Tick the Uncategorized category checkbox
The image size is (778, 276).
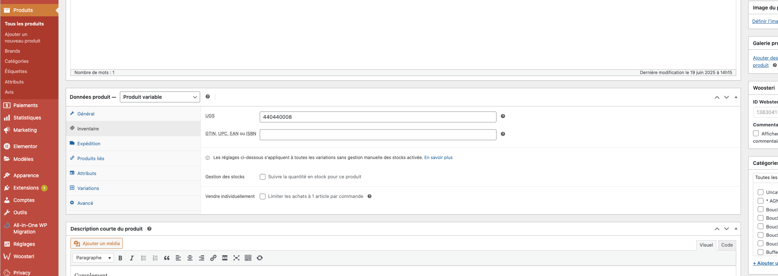coord(760,192)
